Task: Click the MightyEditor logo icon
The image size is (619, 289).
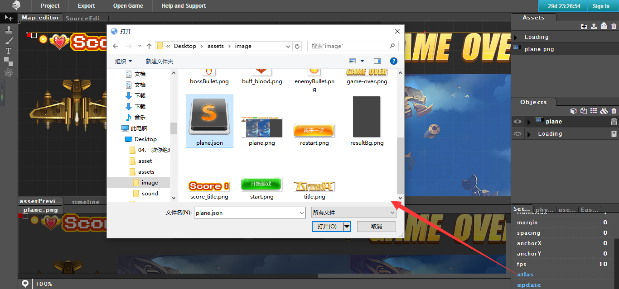Action: point(16,5)
